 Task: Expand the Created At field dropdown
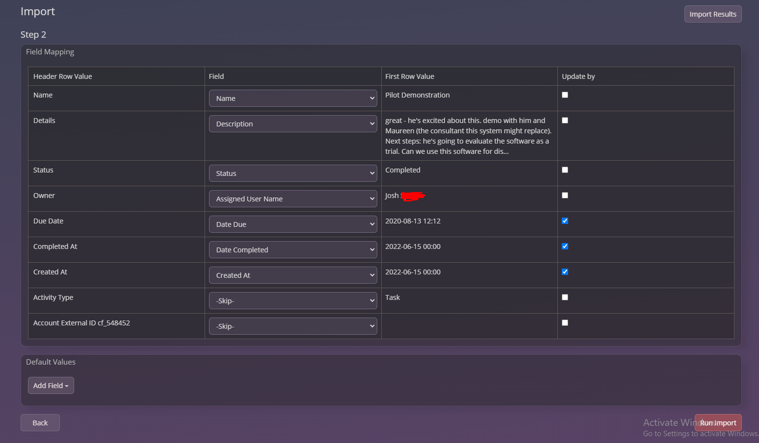click(x=293, y=275)
